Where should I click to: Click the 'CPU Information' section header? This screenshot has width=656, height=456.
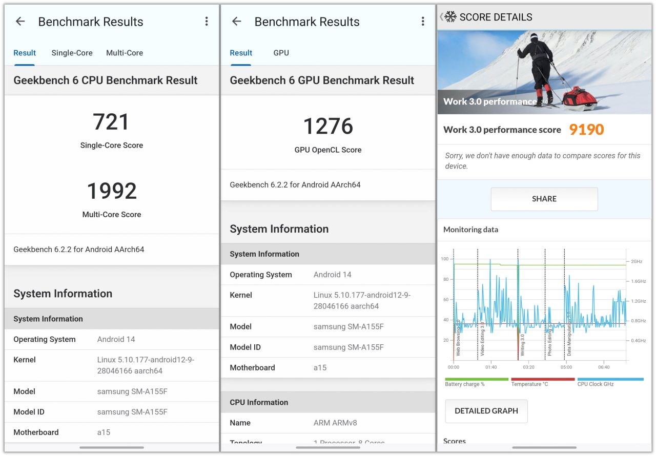tap(259, 403)
